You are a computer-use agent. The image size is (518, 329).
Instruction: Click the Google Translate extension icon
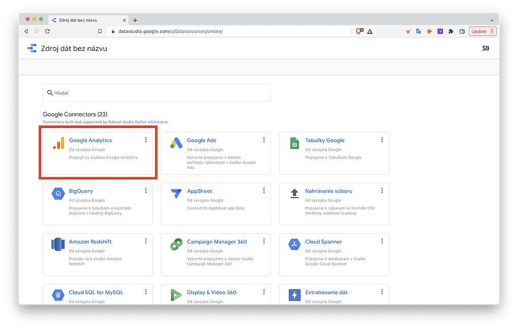click(x=418, y=31)
